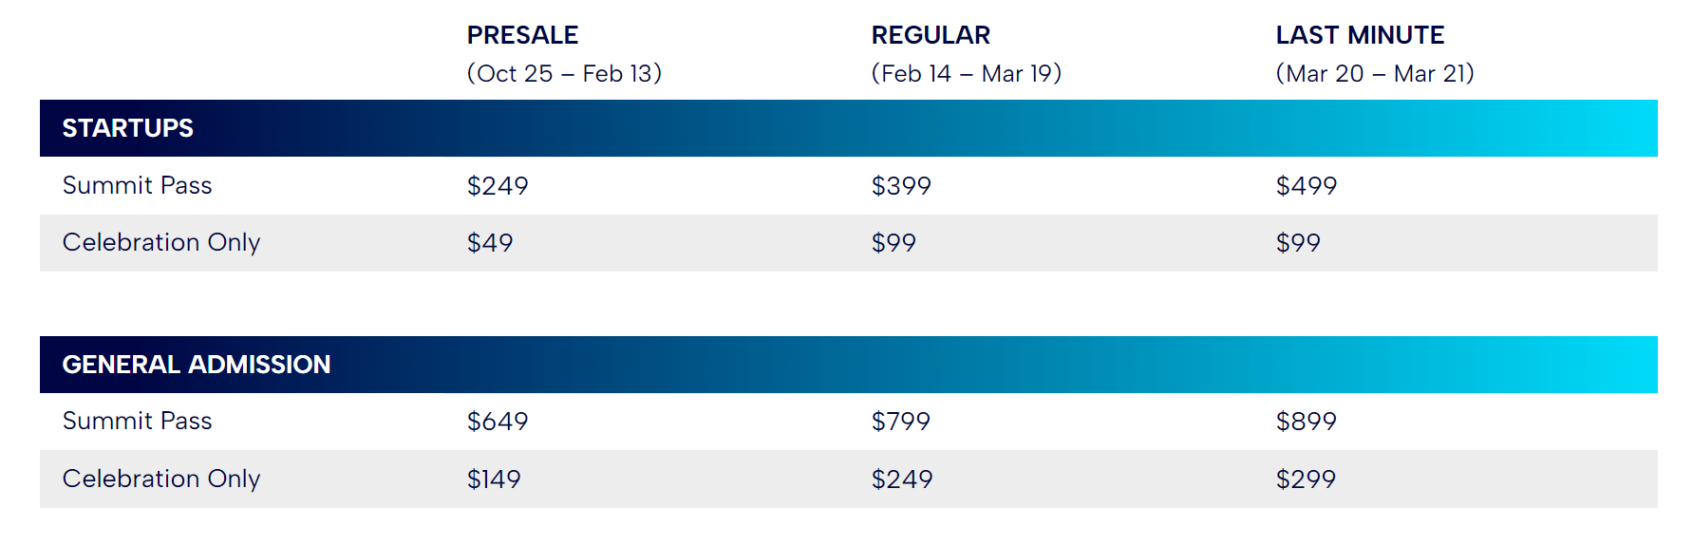Screen dimensions: 1693x545
Task: Select the $399 Startups Summit Pass price
Action: point(901,185)
